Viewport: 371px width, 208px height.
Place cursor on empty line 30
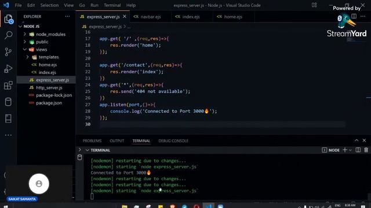click(x=223, y=124)
